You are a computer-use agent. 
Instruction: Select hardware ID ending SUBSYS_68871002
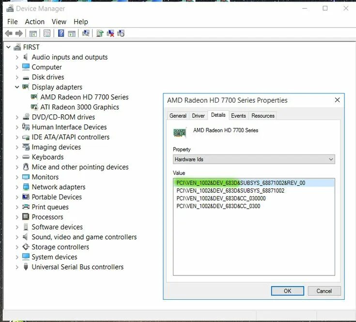230,191
